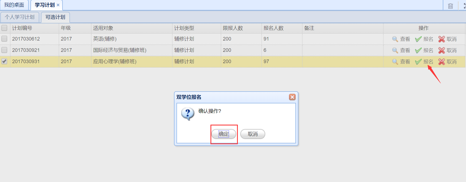Check the box for plan 2017030612
This screenshot has width=466, height=182.
tap(4, 39)
